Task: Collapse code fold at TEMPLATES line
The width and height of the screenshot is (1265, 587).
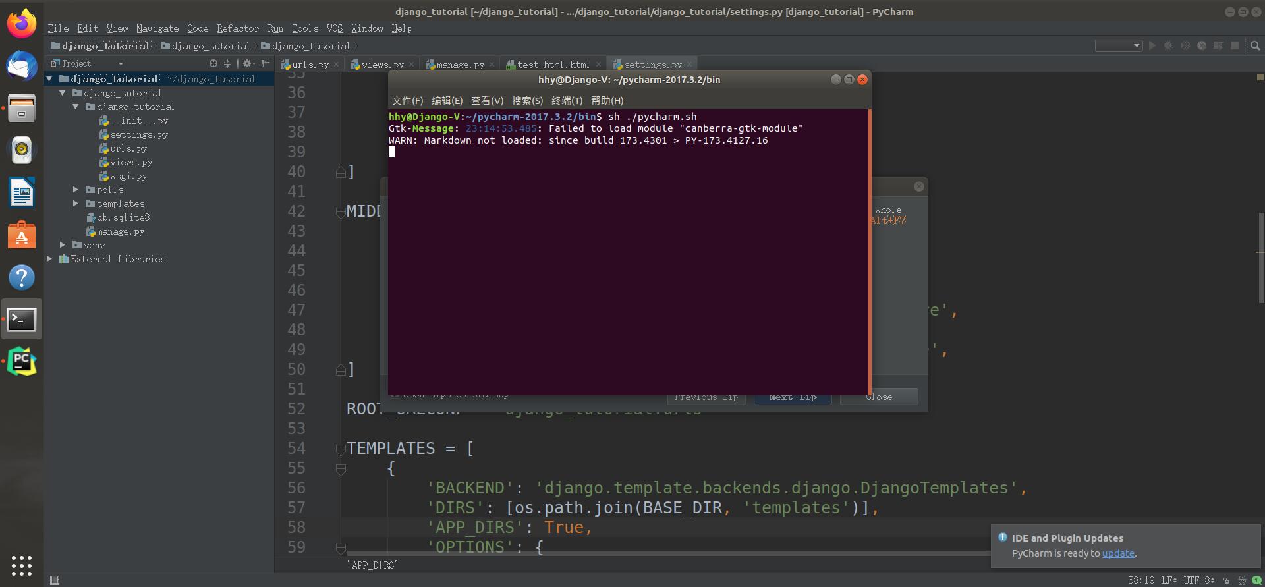Action: (341, 449)
